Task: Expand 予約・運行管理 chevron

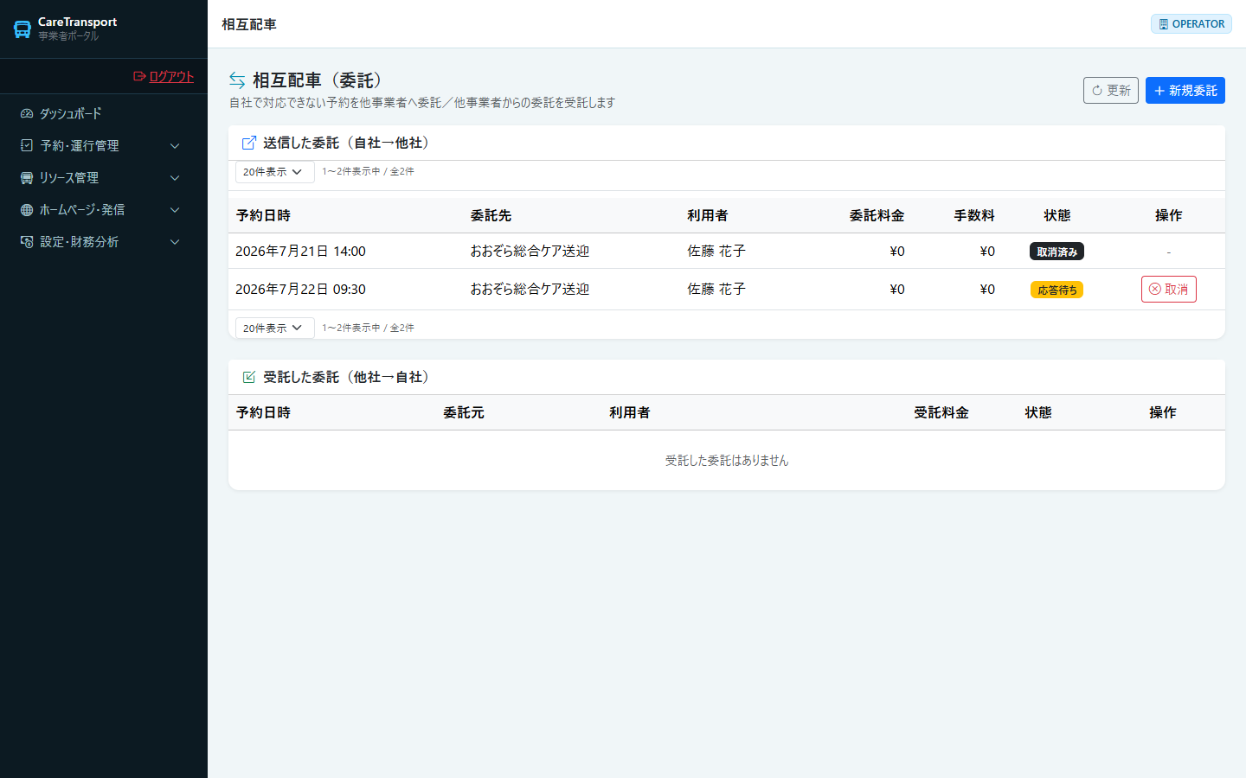Action: coord(175,146)
